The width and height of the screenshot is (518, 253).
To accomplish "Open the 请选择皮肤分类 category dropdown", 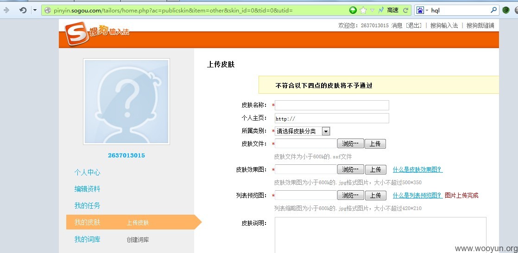I will pyautogui.click(x=302, y=131).
